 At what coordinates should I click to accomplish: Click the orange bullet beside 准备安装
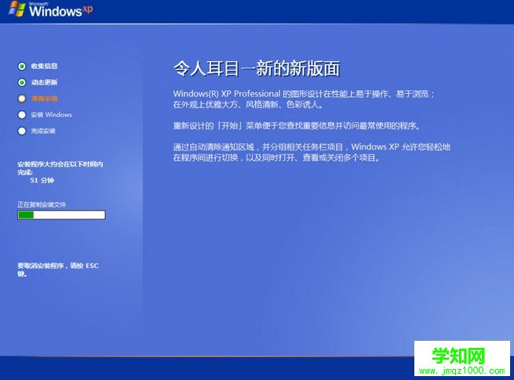[x=22, y=99]
